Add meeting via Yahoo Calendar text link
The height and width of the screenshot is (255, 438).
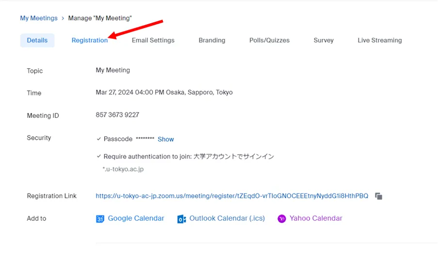tap(316, 219)
